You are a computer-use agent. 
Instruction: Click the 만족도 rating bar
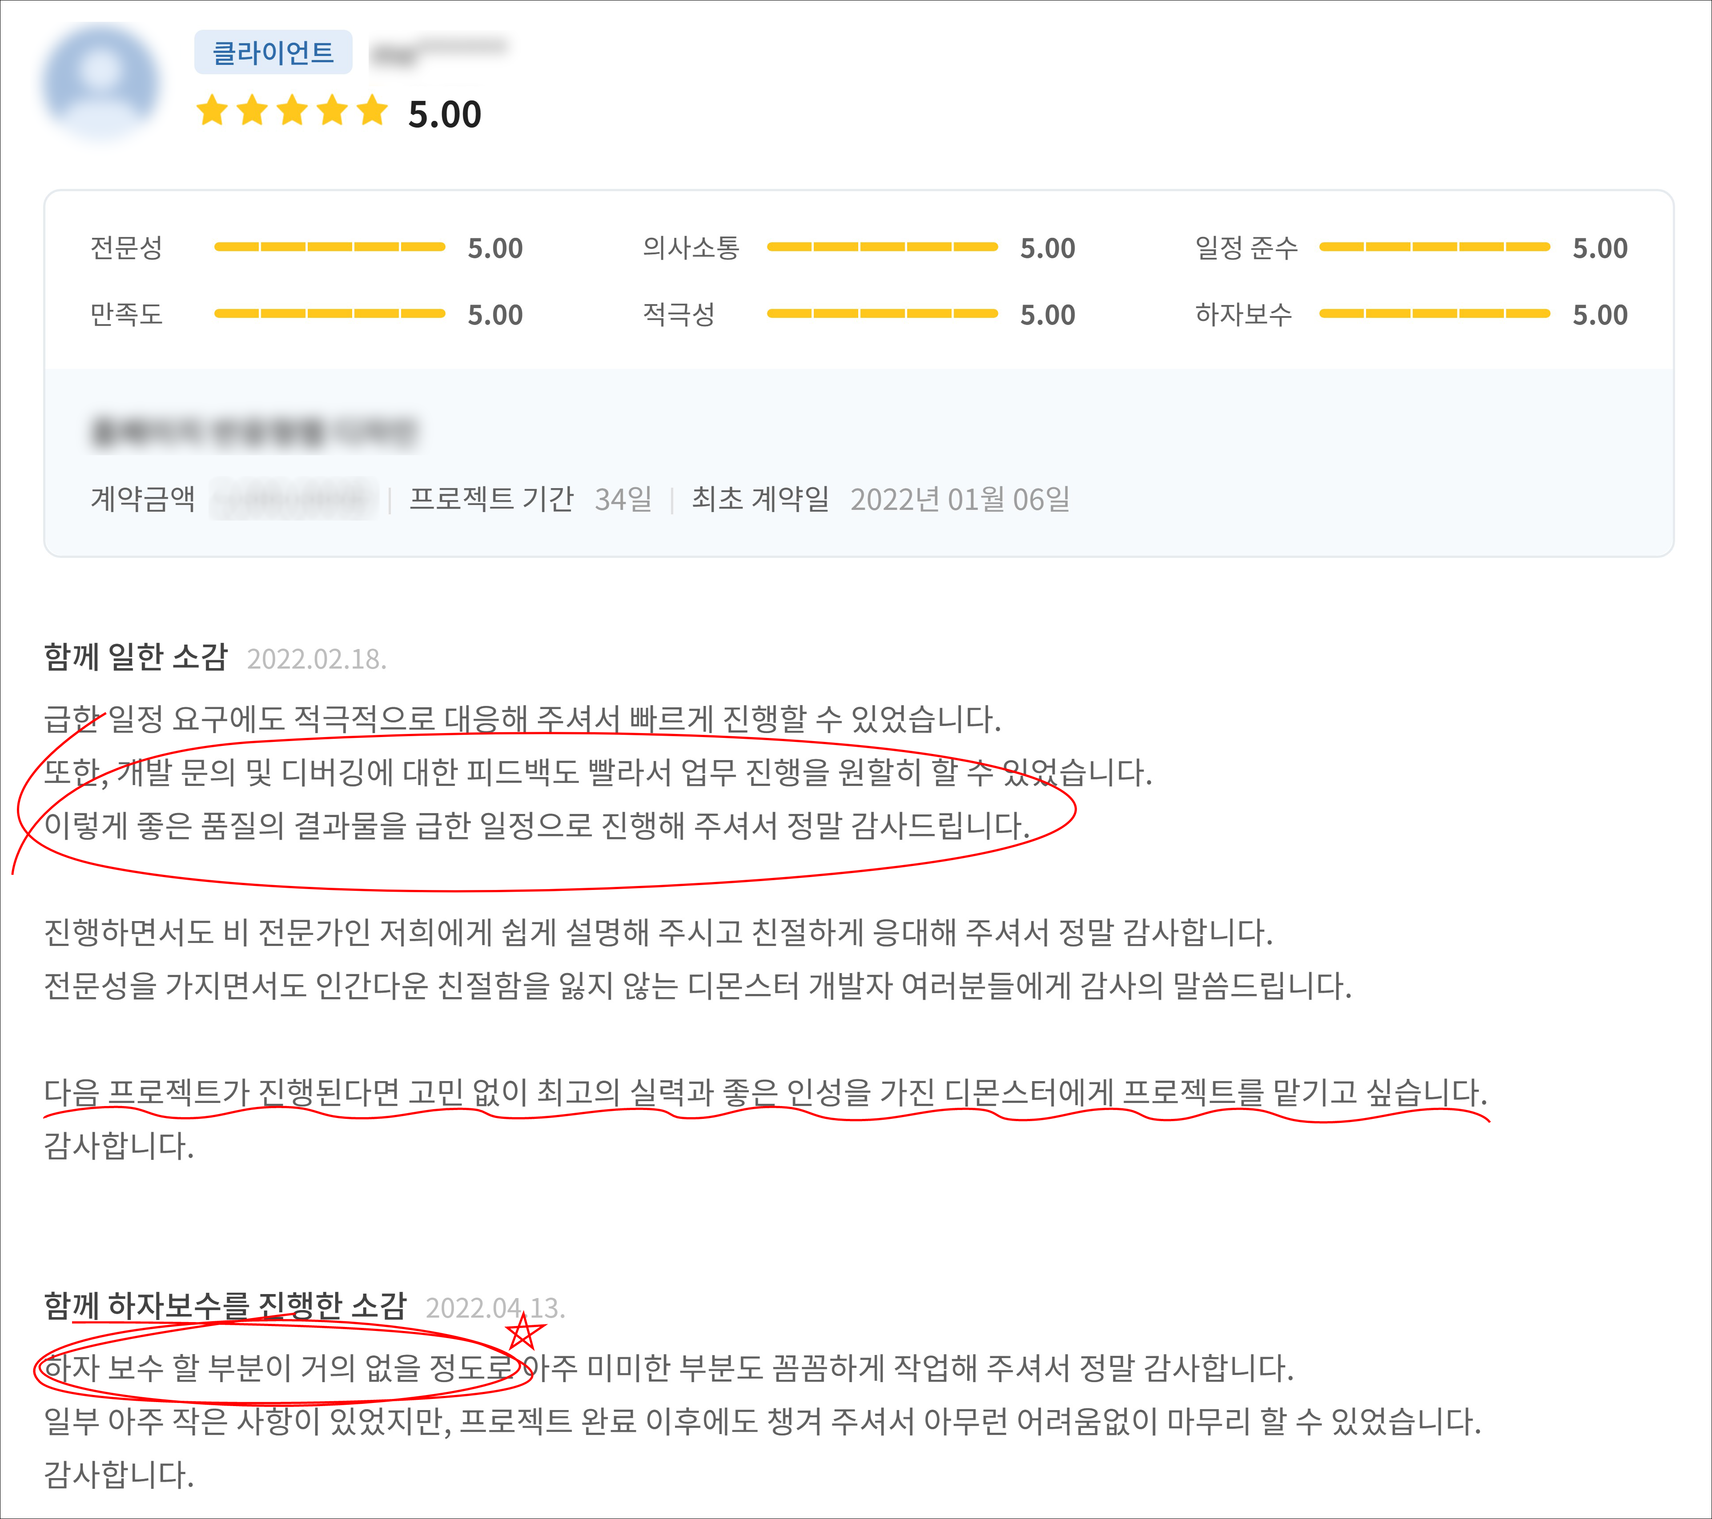[x=329, y=314]
